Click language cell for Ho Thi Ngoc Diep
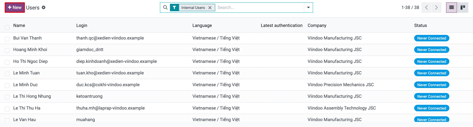Image resolution: width=473 pixels, height=127 pixels. [x=216, y=61]
